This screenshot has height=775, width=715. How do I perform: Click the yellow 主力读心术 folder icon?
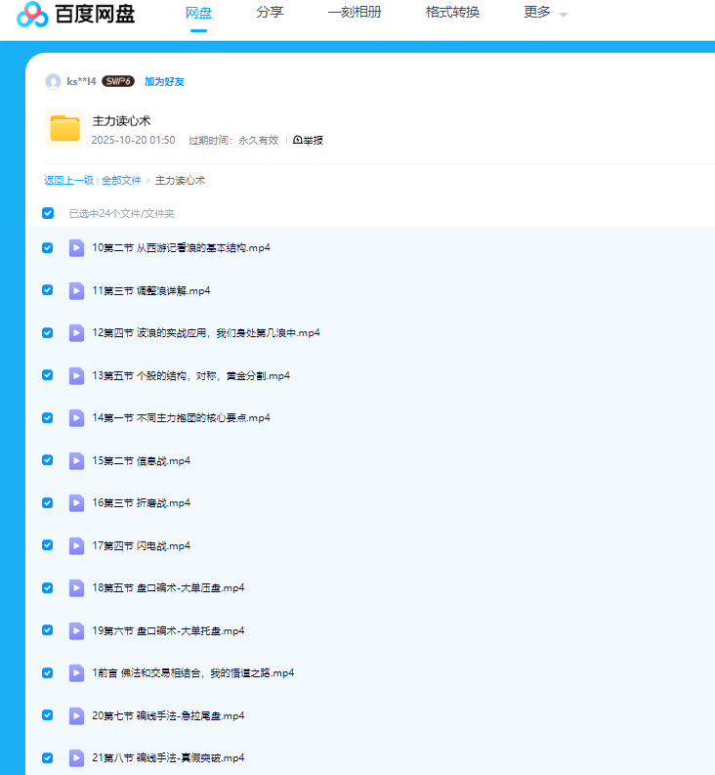[x=64, y=129]
